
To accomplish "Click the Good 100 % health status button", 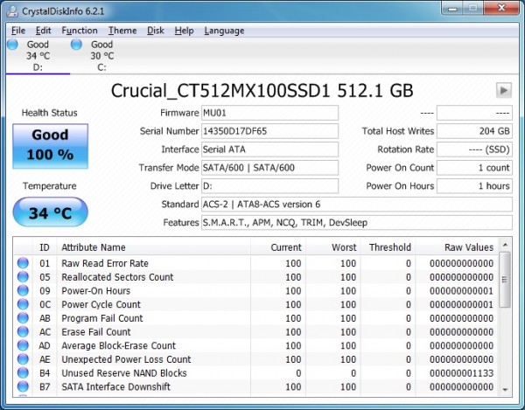I will [50, 146].
